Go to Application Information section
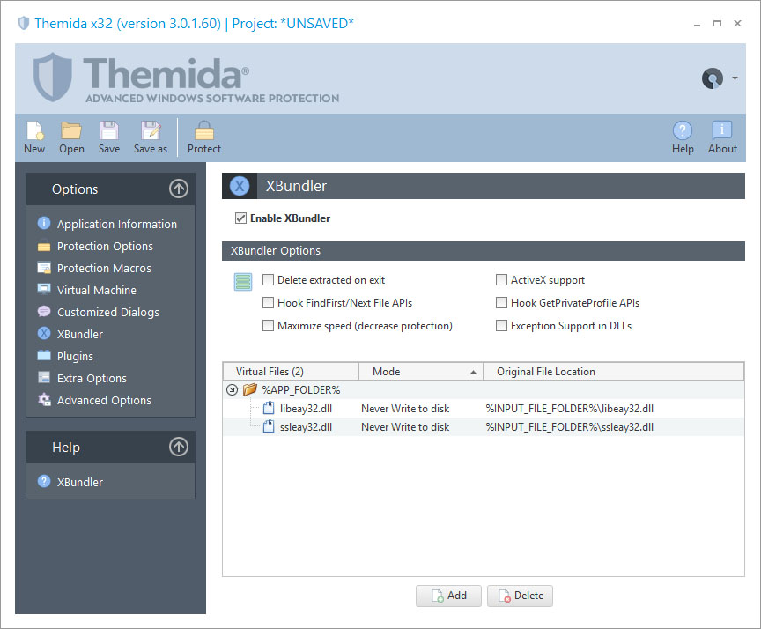The width and height of the screenshot is (761, 629). pyautogui.click(x=117, y=225)
